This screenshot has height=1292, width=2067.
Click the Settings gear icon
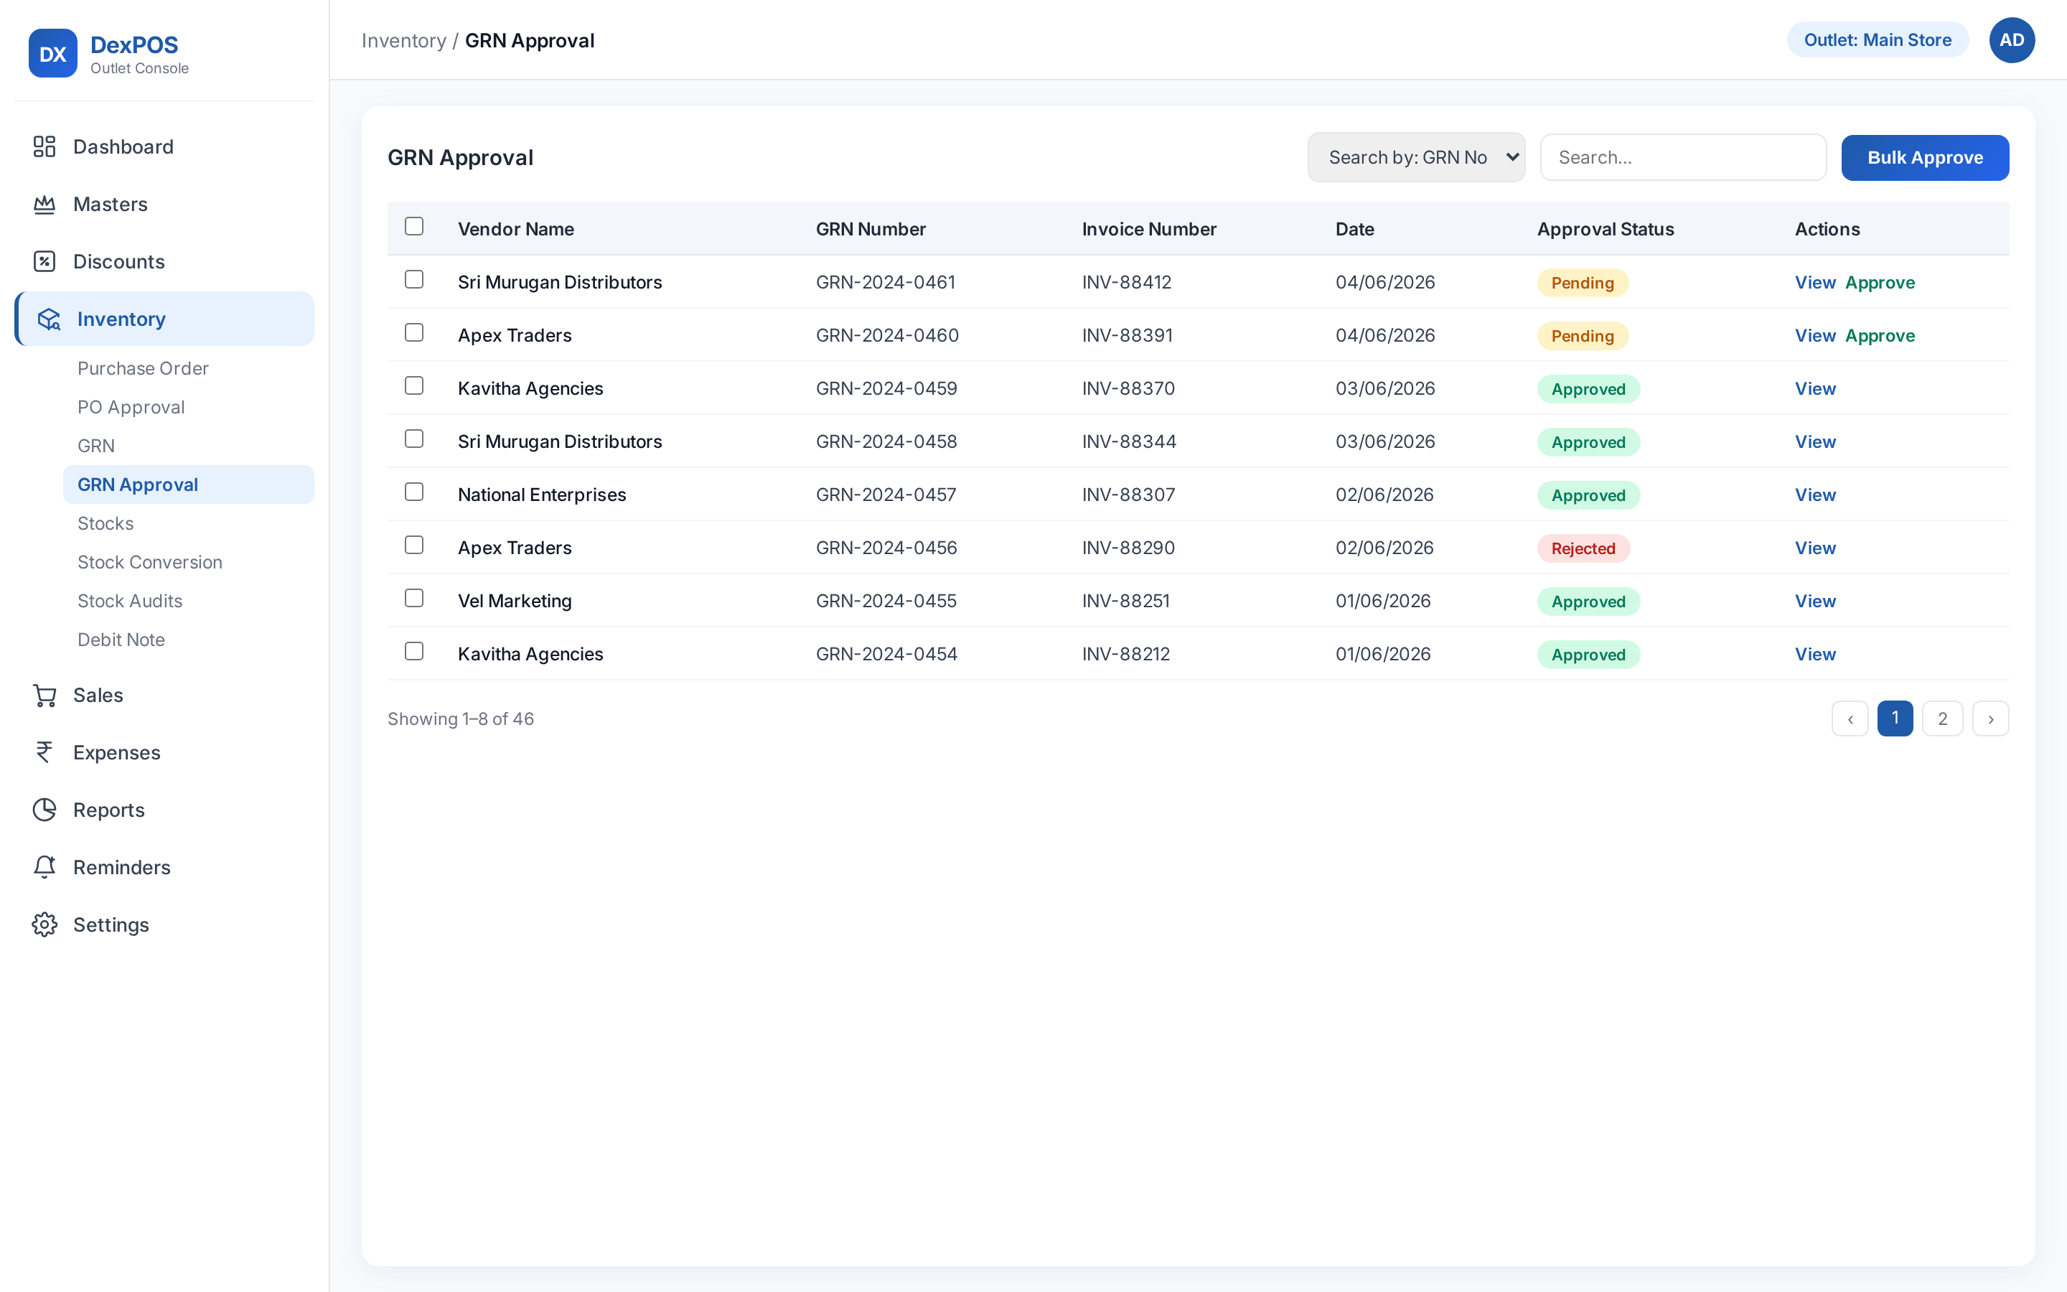(44, 924)
